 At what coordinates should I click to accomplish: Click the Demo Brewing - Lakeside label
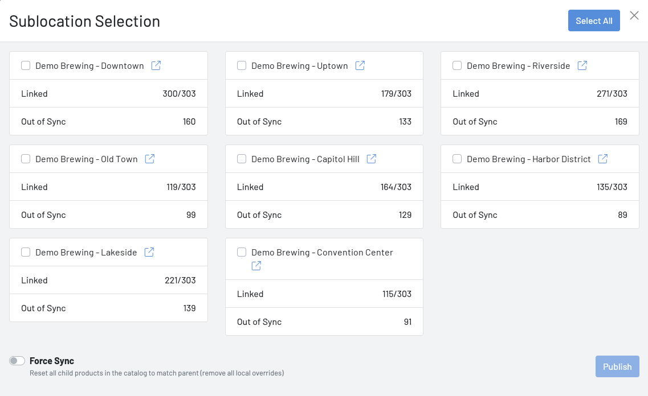point(86,253)
